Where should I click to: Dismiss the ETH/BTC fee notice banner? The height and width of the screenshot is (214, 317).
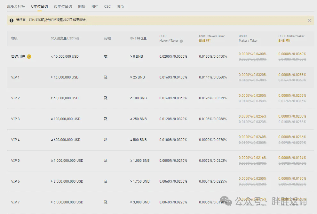click(x=309, y=21)
